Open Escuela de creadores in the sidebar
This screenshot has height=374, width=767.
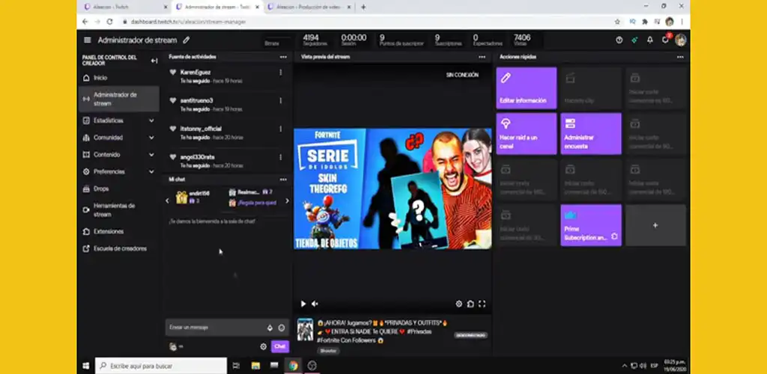pyautogui.click(x=118, y=248)
